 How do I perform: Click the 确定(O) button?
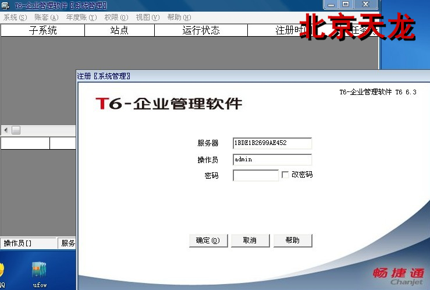coord(208,241)
